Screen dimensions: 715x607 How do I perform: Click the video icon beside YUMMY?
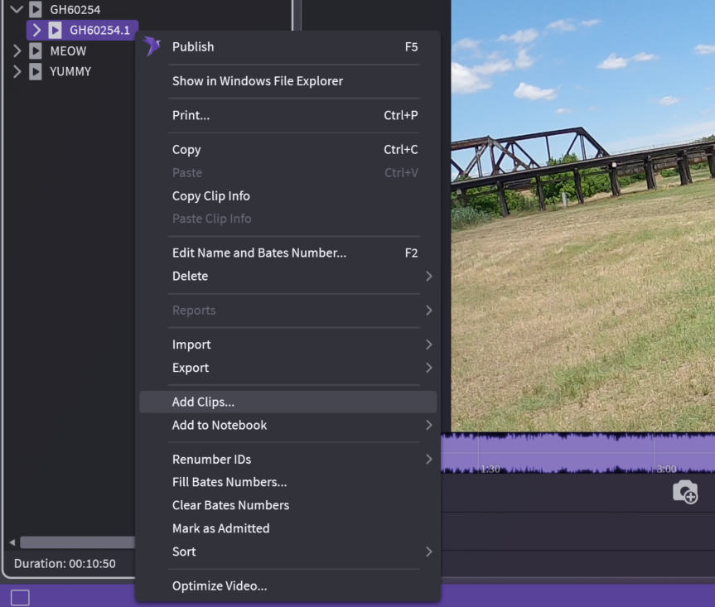point(36,72)
